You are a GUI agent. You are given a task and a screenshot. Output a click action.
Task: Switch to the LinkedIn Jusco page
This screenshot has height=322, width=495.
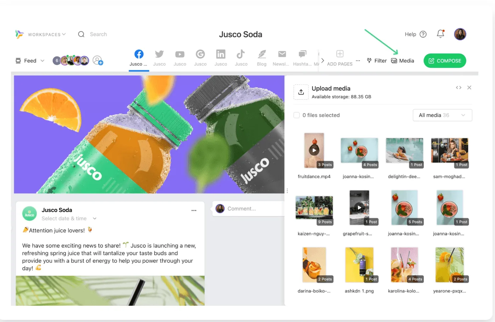pyautogui.click(x=221, y=58)
